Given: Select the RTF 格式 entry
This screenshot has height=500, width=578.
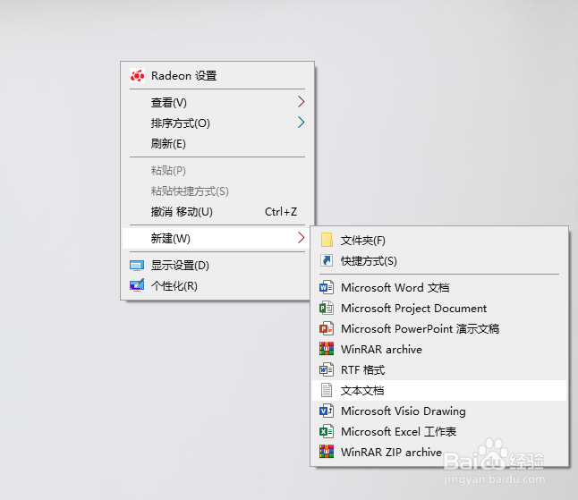Looking at the screenshot, I should click(439, 370).
